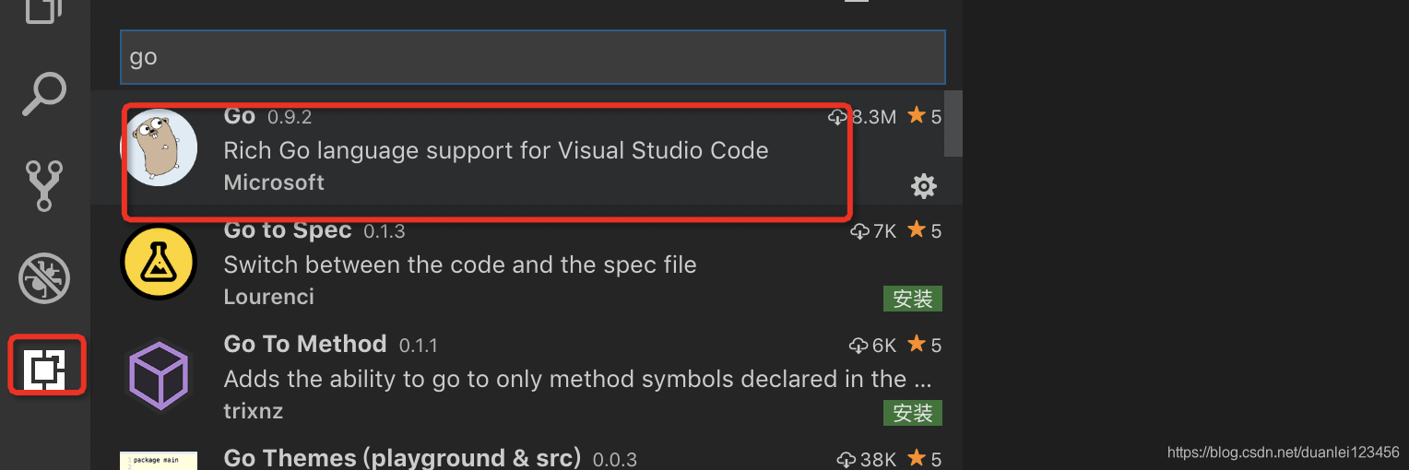This screenshot has height=470, width=1409.
Task: Install the Go To Method extension
Action: 913,413
